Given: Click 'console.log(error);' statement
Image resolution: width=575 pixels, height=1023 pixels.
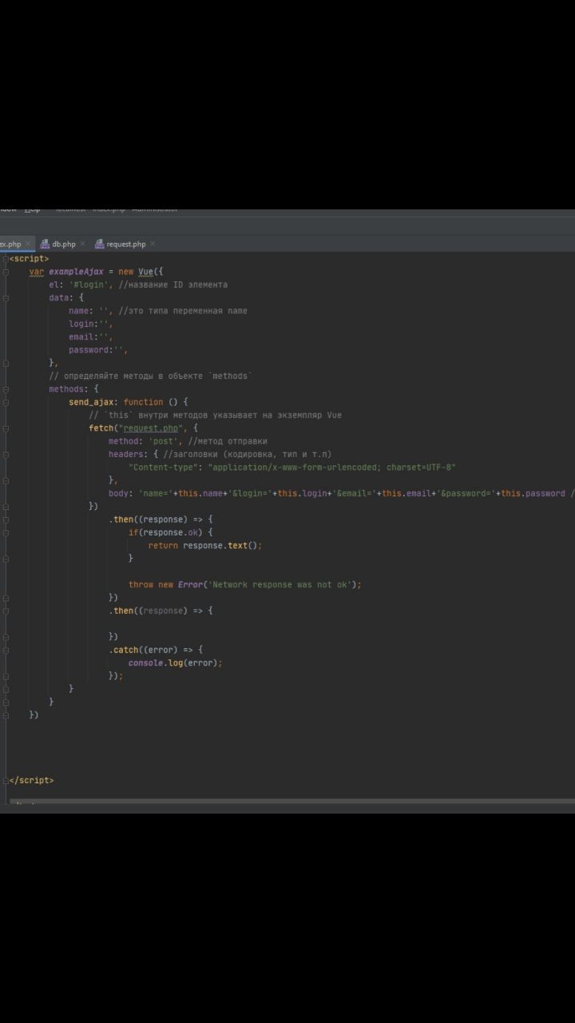Looking at the screenshot, I should pyautogui.click(x=176, y=663).
